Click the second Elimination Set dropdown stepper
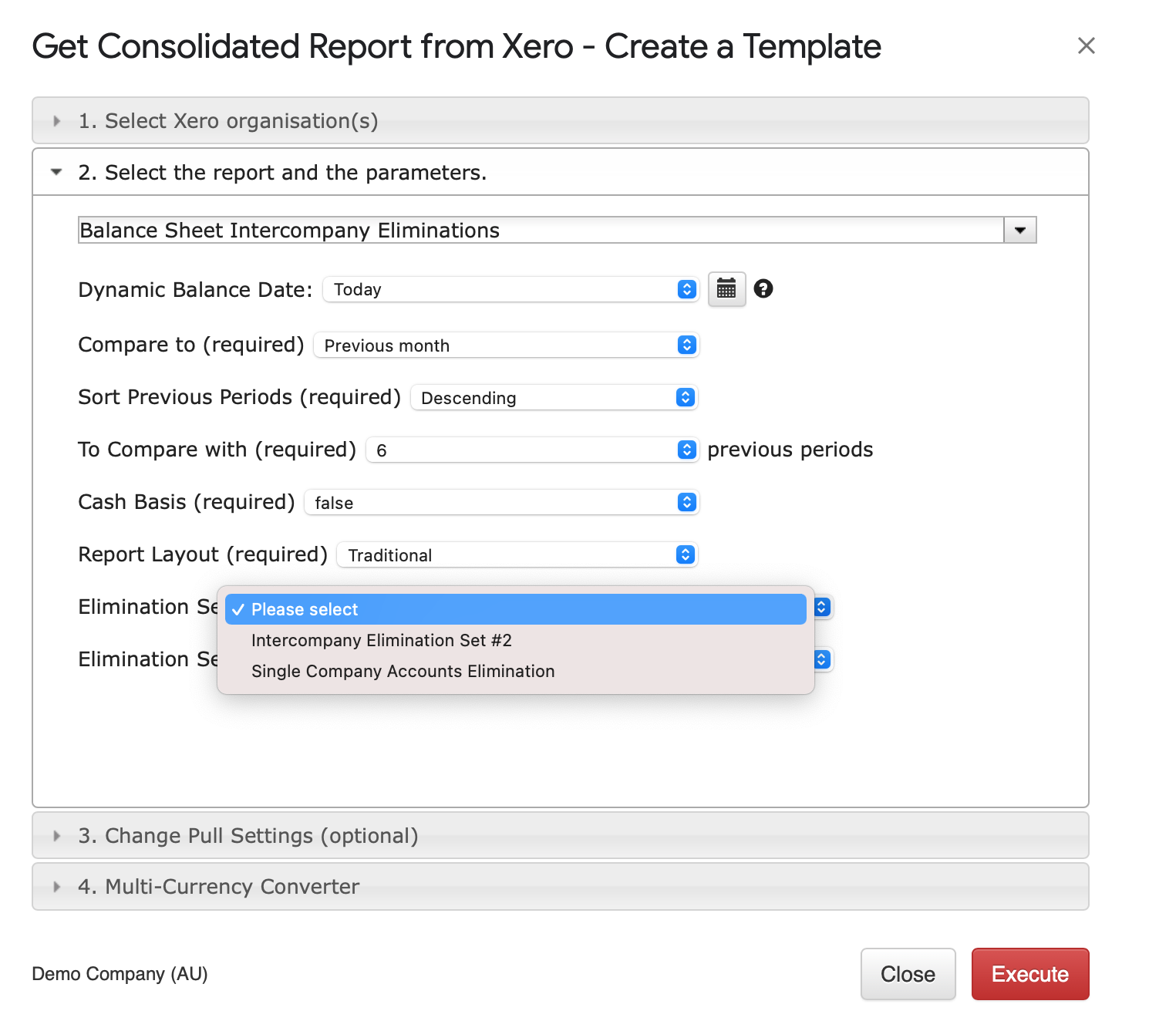The width and height of the screenshot is (1149, 1021). [822, 659]
